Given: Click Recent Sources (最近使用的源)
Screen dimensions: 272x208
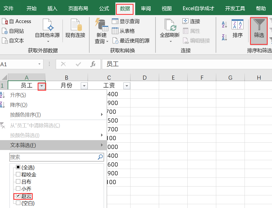Looking at the screenshot, I should click(x=131, y=41).
